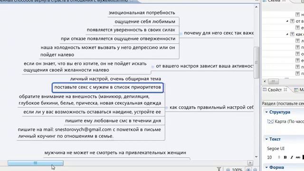Click the Карта structure icon
The width and height of the screenshot is (304, 171).
click(270, 122)
